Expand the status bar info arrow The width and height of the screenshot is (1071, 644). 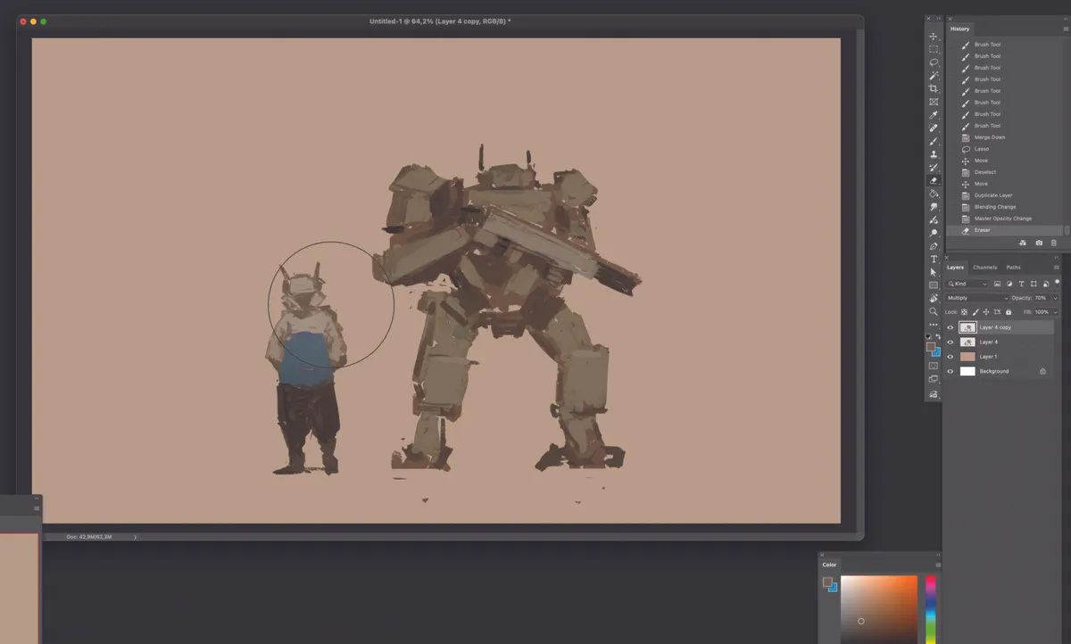[x=136, y=537]
